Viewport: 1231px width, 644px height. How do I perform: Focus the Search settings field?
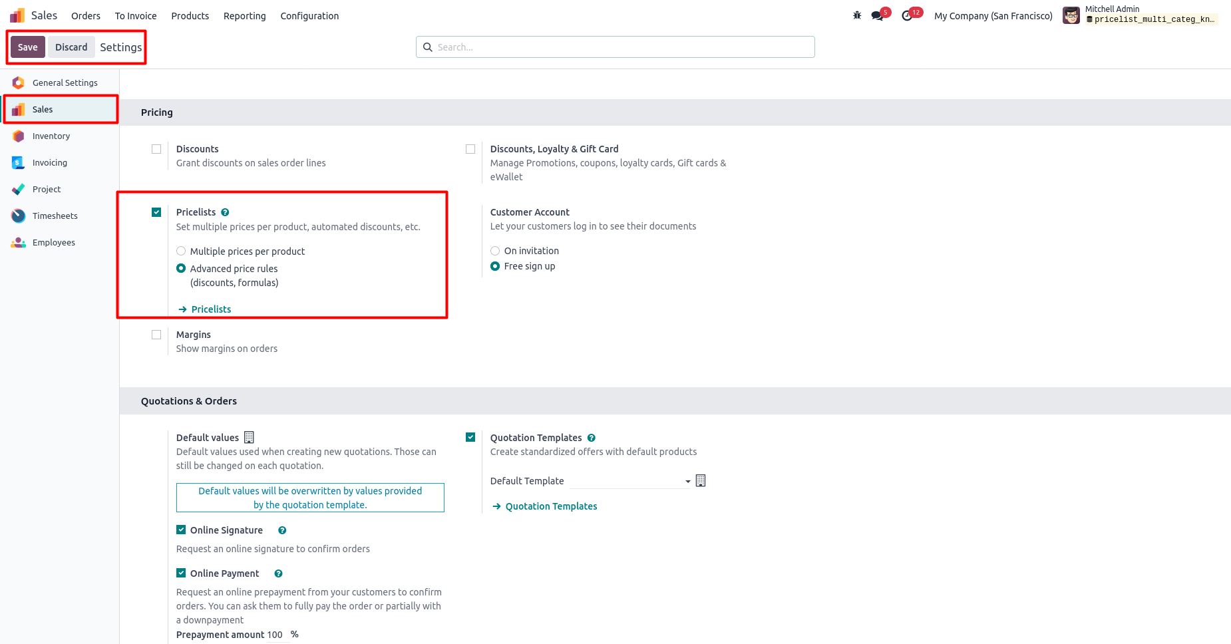coord(615,47)
